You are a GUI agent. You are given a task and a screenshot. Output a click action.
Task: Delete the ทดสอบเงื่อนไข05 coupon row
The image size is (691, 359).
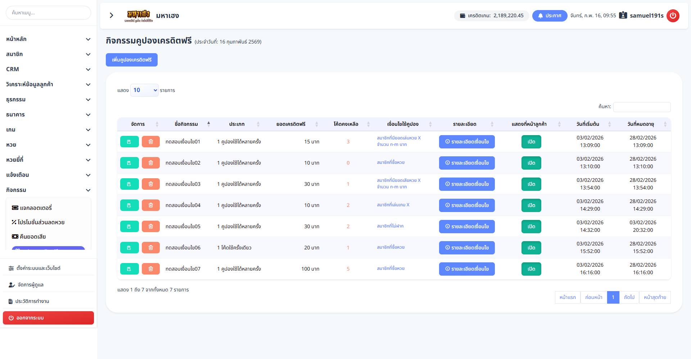pyautogui.click(x=150, y=226)
